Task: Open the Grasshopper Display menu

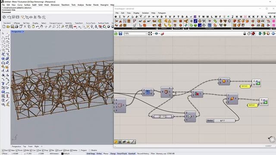Action: [x=136, y=13]
